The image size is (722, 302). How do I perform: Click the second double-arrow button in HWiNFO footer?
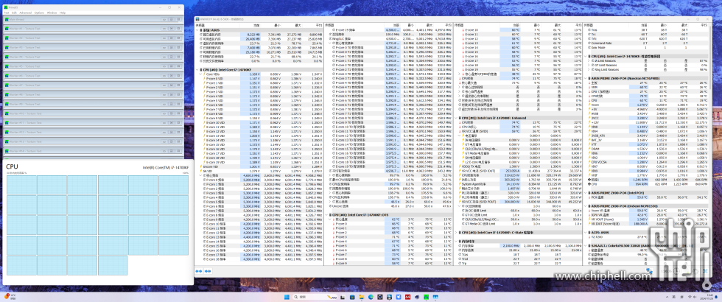coord(208,271)
